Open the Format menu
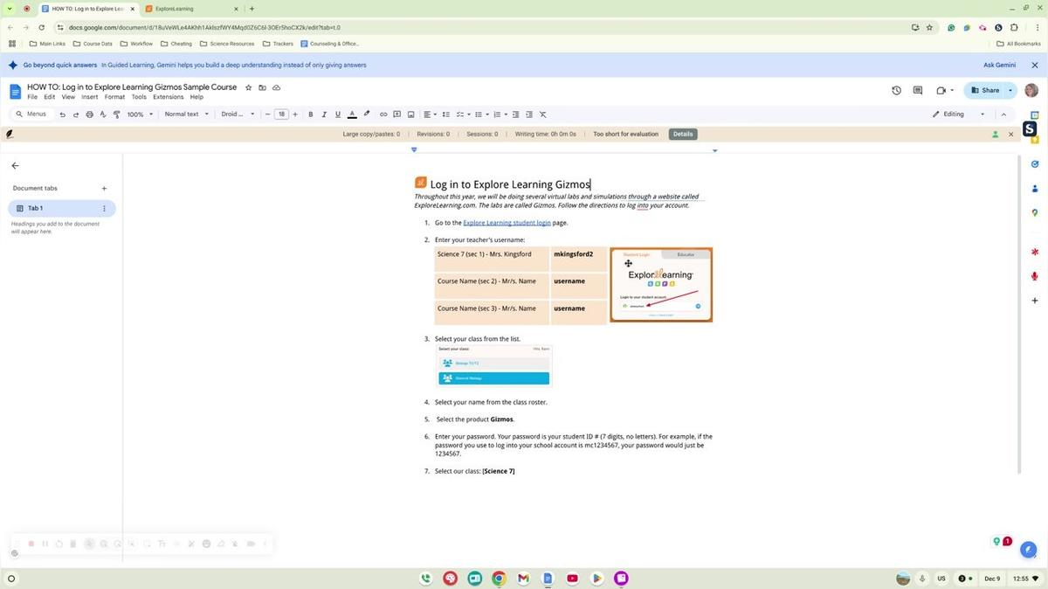Viewport: 1048px width, 589px height. coord(114,97)
